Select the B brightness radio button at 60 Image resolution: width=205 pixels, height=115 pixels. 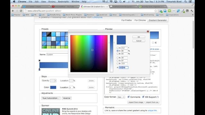[118, 54]
